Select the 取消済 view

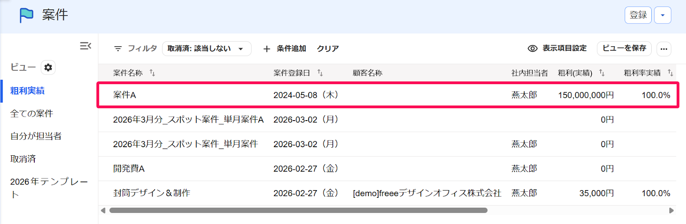tap(23, 159)
